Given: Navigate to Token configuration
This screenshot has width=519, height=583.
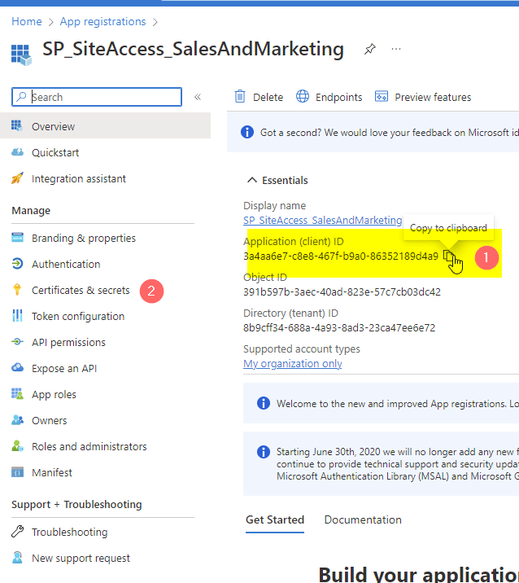Looking at the screenshot, I should point(78,316).
